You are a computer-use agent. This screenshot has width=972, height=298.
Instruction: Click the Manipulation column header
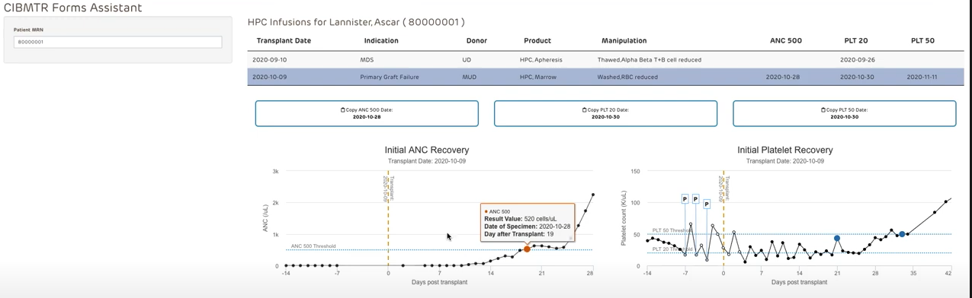click(624, 40)
